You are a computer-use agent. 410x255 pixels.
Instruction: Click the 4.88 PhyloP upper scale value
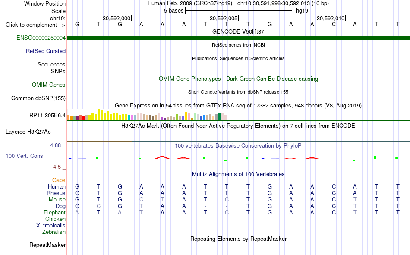point(55,145)
